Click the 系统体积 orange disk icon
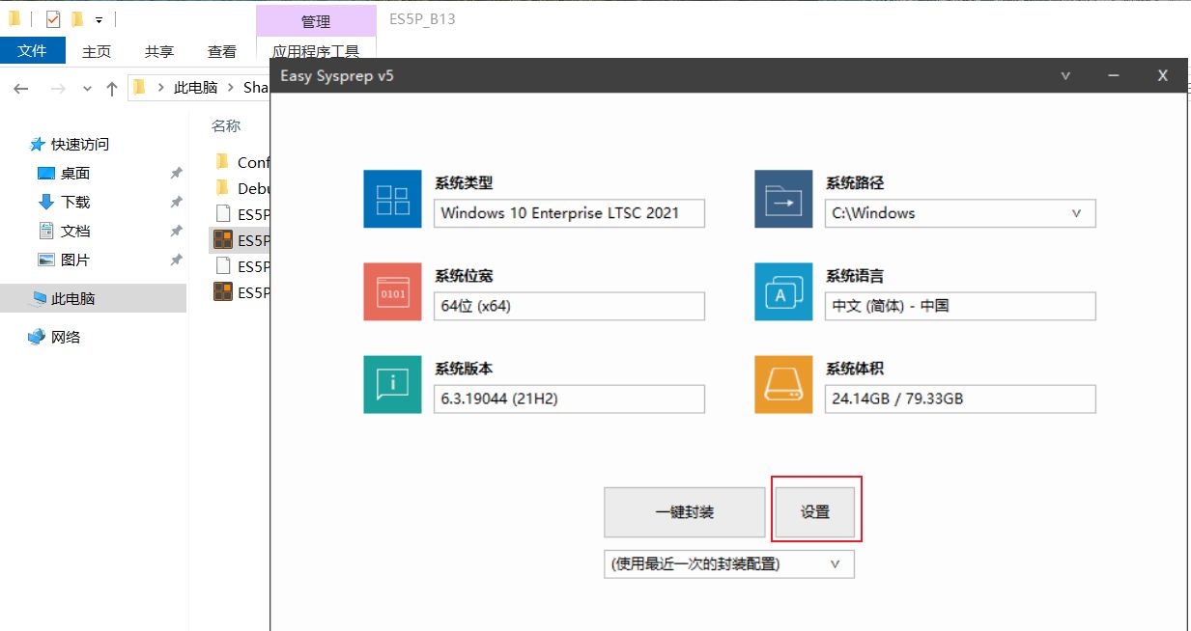Image resolution: width=1191 pixels, height=631 pixels. tap(783, 384)
